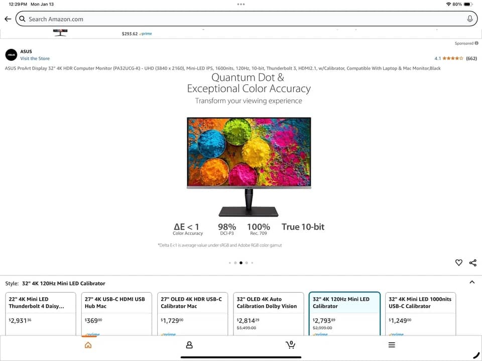Image resolution: width=482 pixels, height=361 pixels.
Task: Jump to fourth carousel image dot
Action: tap(247, 263)
